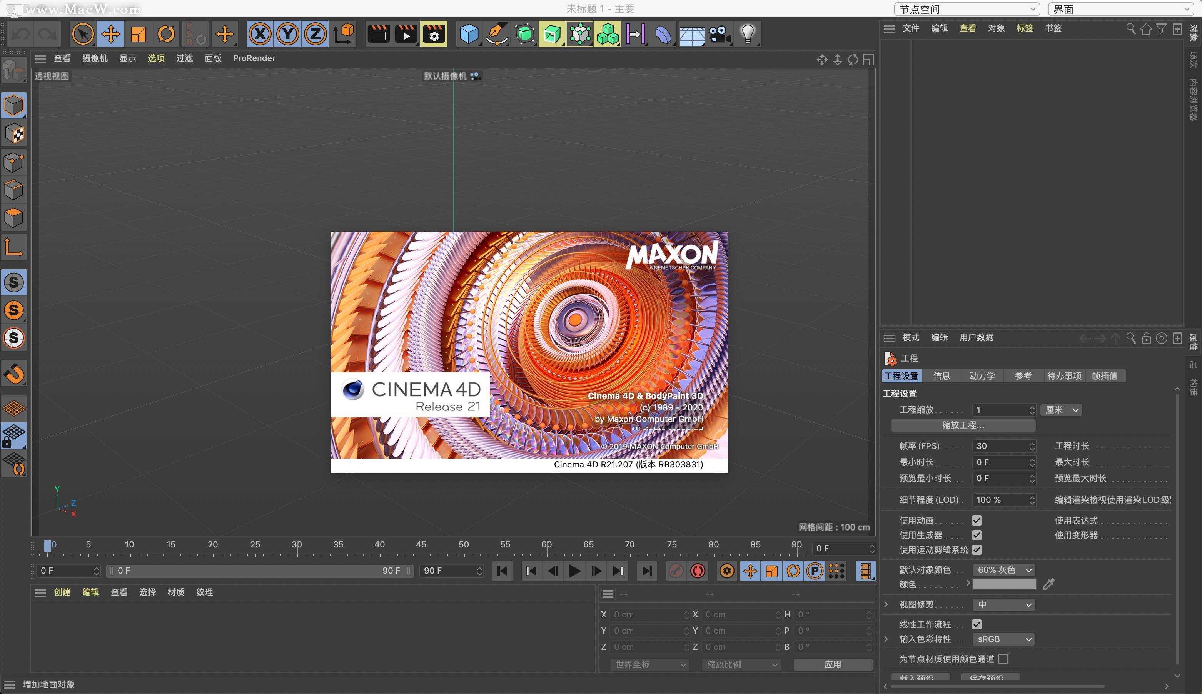The width and height of the screenshot is (1202, 694).
Task: Open the viewport 摄像机 menu
Action: 95,58
